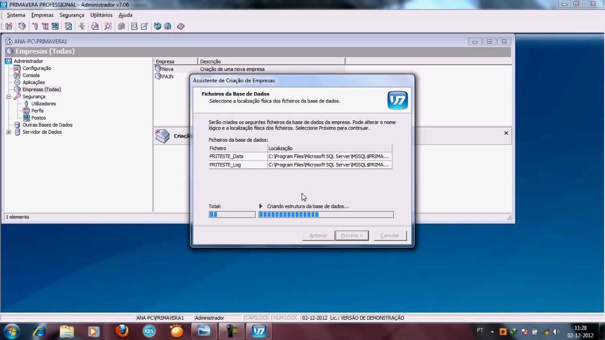Click the document with wrench toolbar icon
This screenshot has height=340, width=605.
(x=69, y=26)
